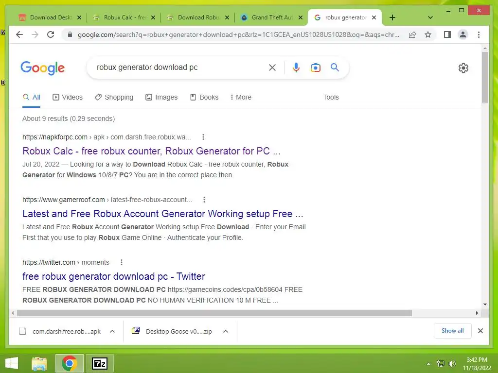This screenshot has width=498, height=373.
Task: Open search Tools options
Action: click(331, 97)
